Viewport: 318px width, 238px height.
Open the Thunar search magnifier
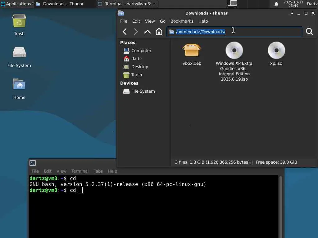(x=309, y=32)
